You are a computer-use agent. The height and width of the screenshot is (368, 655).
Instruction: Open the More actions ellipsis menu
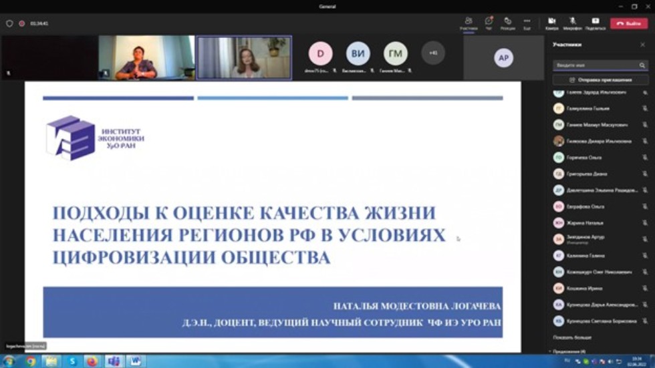(527, 23)
